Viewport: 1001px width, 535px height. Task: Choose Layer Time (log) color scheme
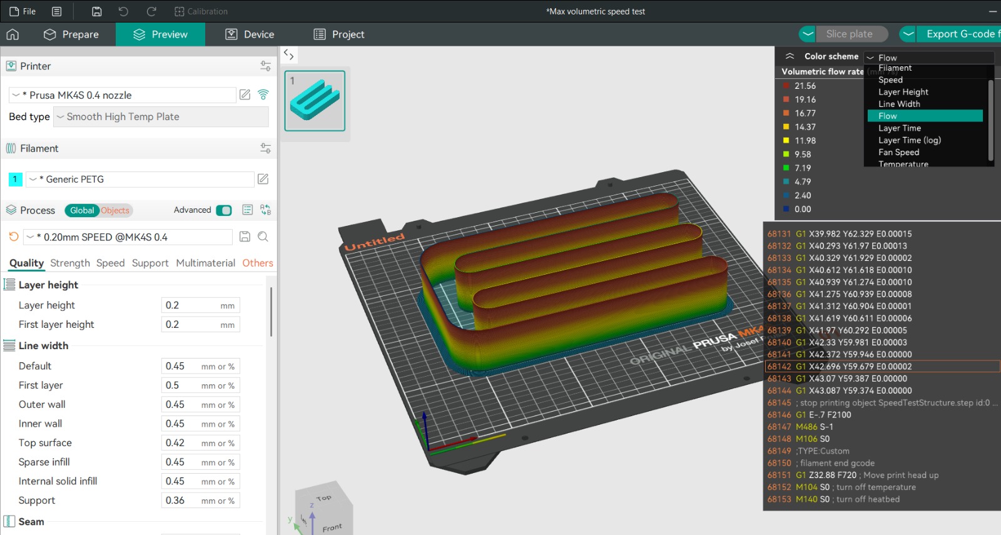[x=909, y=140]
